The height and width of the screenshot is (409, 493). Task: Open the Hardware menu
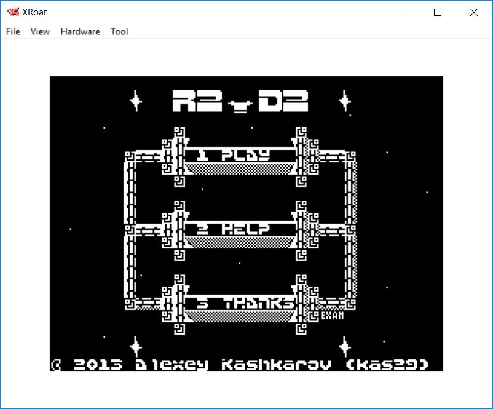pyautogui.click(x=80, y=31)
